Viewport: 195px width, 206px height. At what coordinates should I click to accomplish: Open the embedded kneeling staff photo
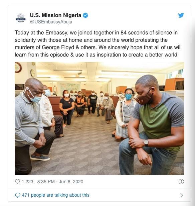point(100,118)
